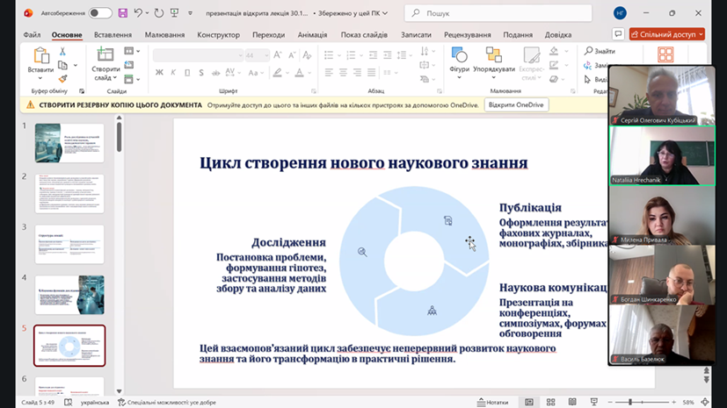The height and width of the screenshot is (408, 727).
Task: Select the Format Painter brush icon
Action: (x=63, y=78)
